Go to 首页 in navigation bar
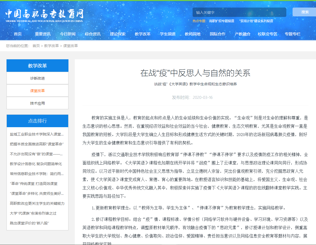The width and height of the screenshot is (316, 245). [x=18, y=34]
